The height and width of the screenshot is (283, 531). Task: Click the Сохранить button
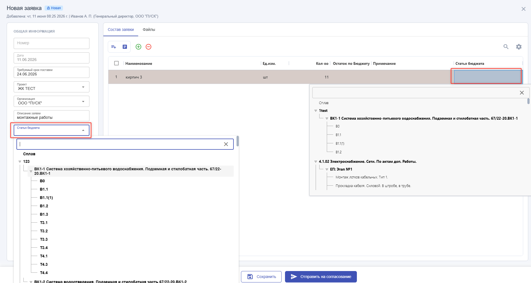261,277
